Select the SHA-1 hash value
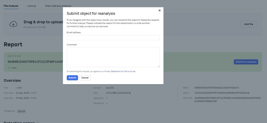 pos(222,93)
